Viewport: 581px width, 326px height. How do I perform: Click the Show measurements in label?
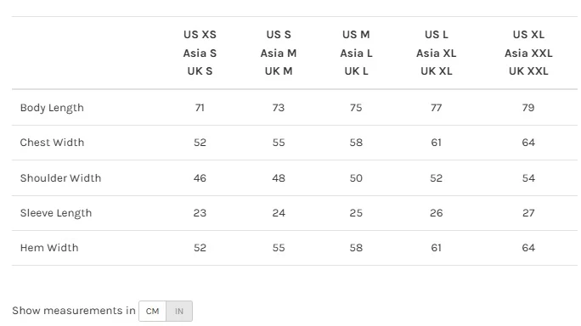74,311
